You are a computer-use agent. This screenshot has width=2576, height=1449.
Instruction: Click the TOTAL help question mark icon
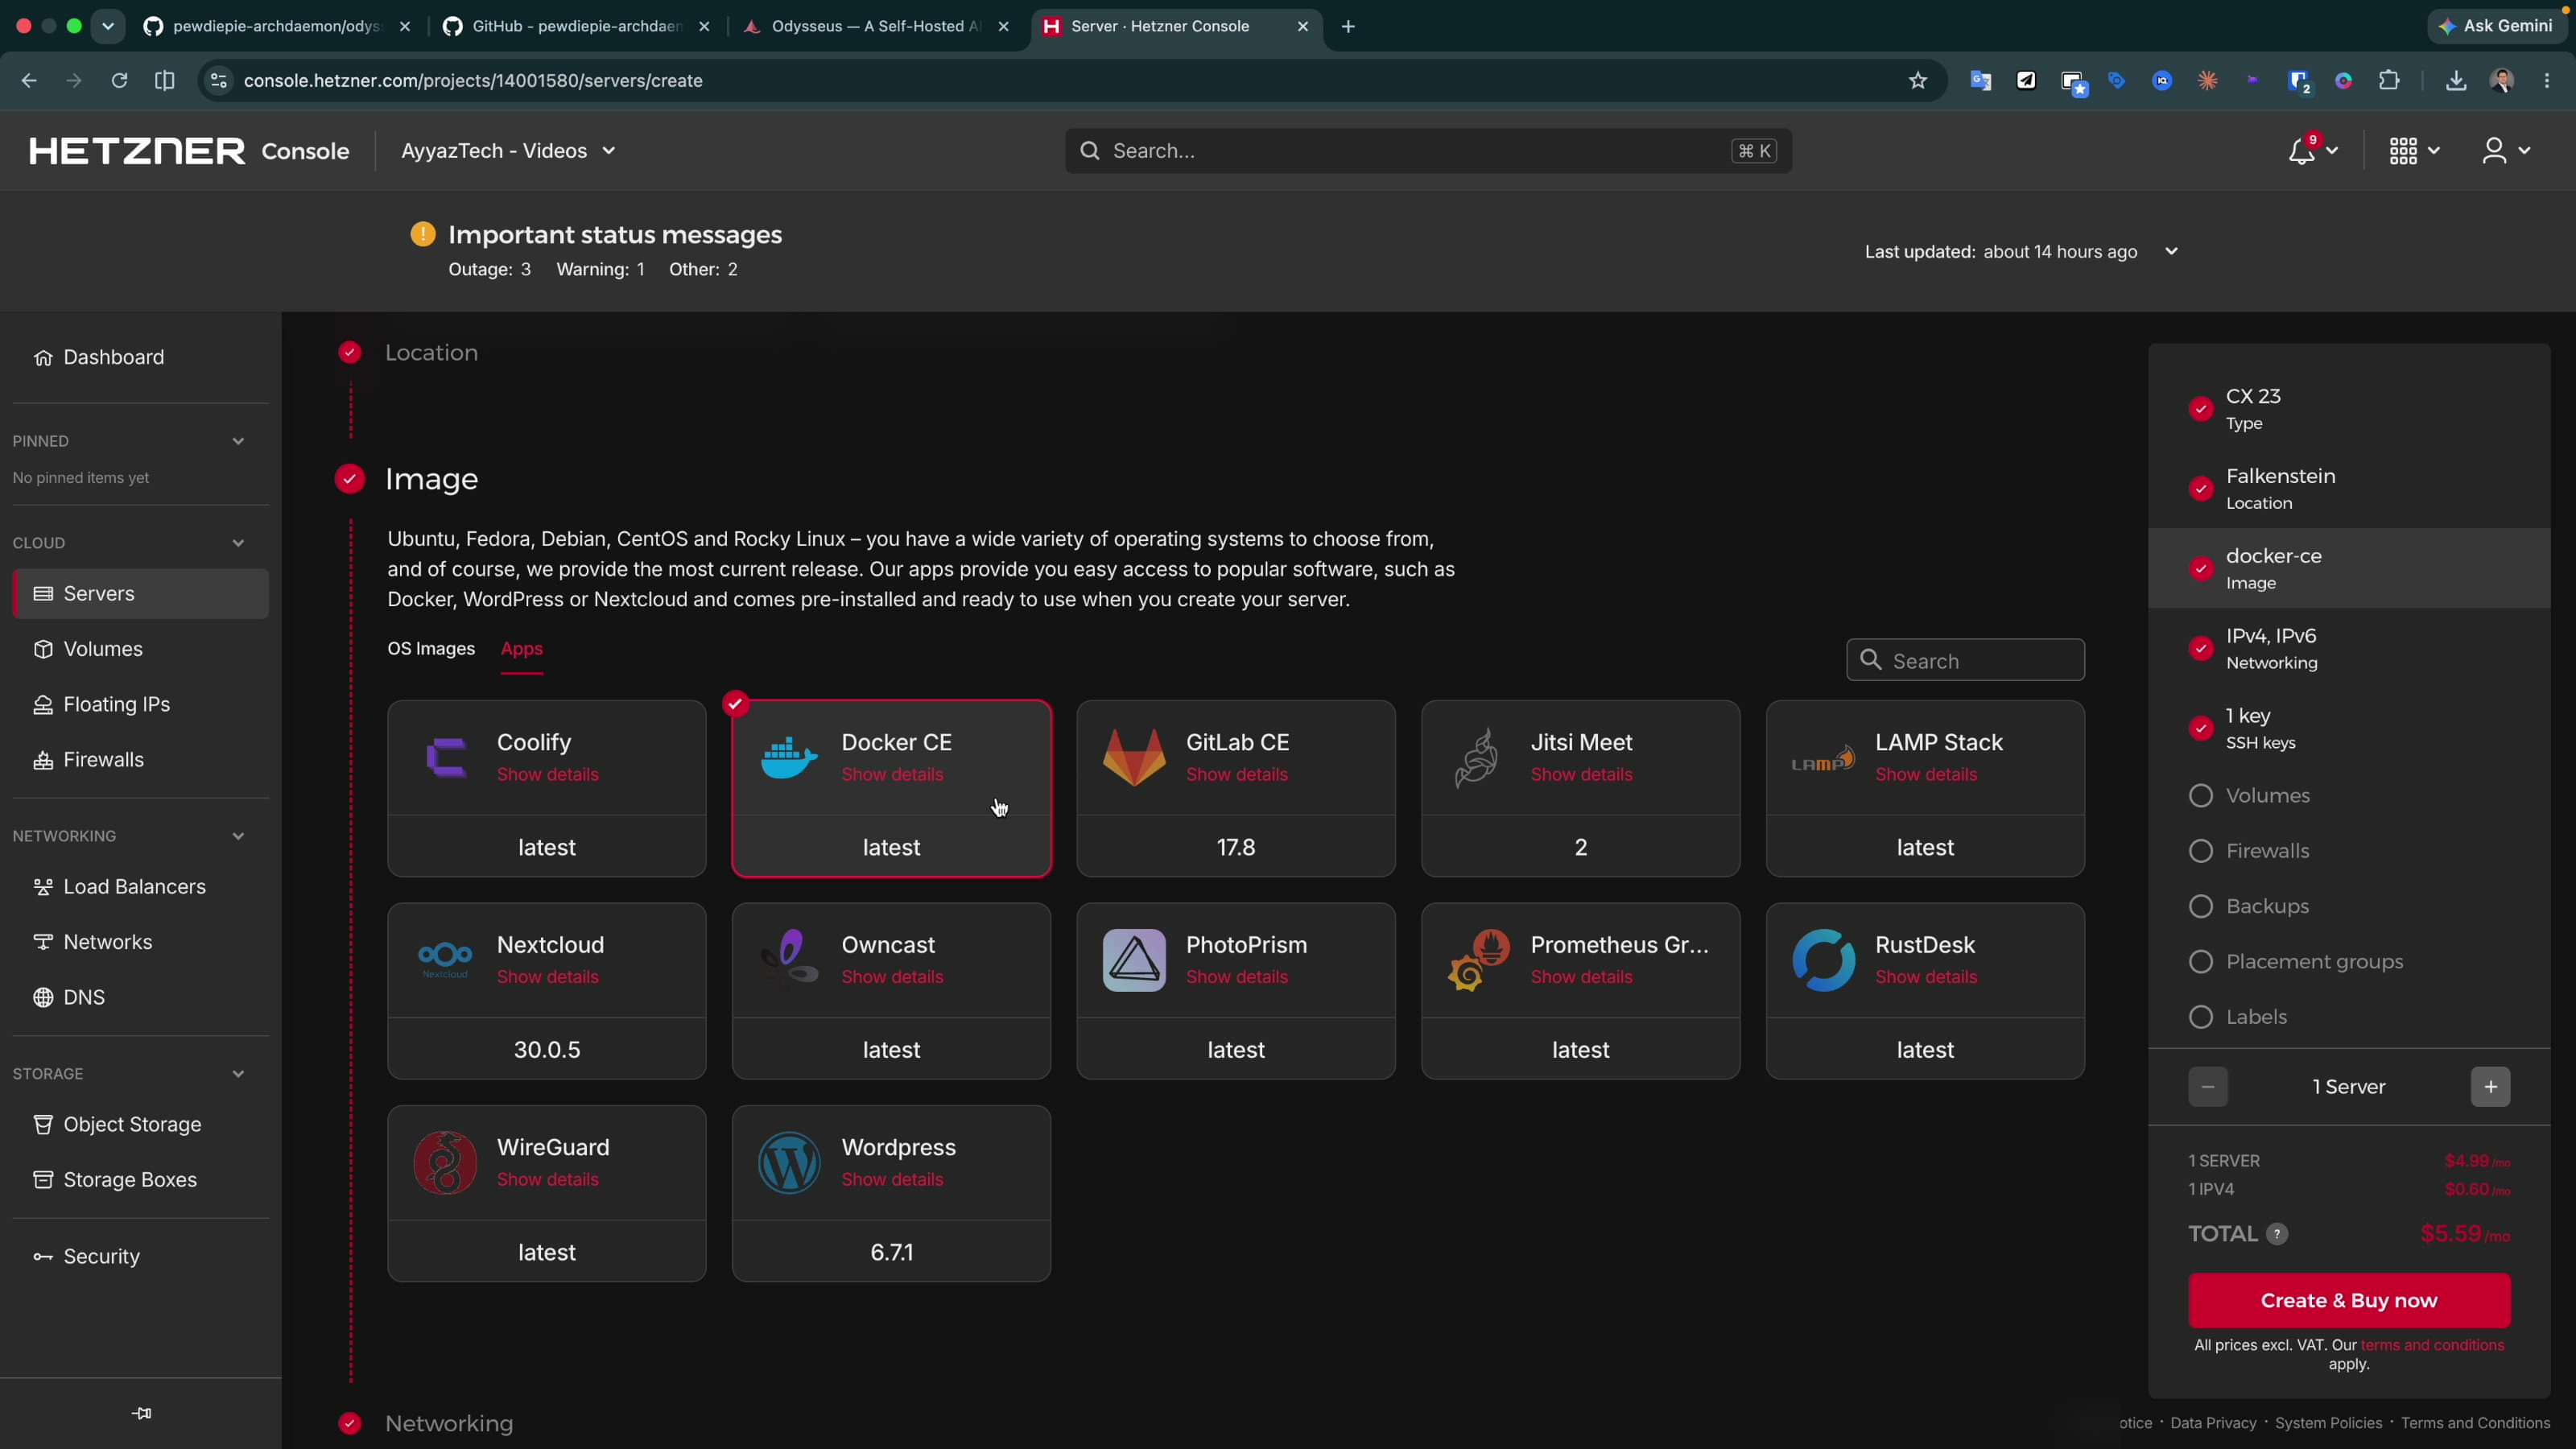[x=2277, y=1234]
